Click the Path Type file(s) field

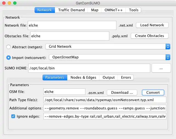coord(105,100)
